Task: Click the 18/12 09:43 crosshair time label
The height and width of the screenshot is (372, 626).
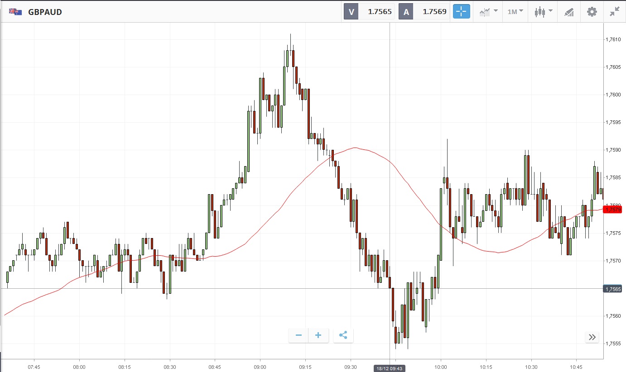Action: point(390,368)
